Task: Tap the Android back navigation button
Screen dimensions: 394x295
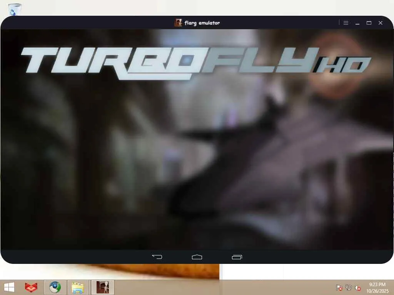Action: tap(157, 257)
